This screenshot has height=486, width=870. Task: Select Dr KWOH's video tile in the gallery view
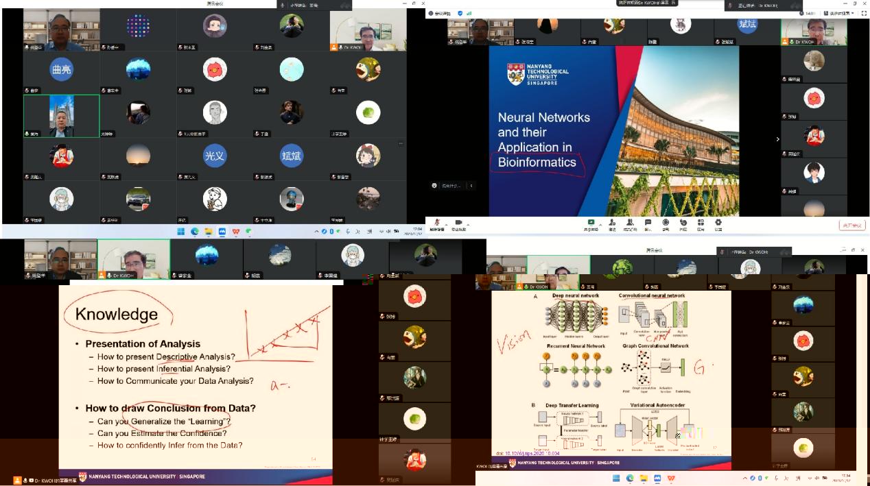[x=368, y=31]
